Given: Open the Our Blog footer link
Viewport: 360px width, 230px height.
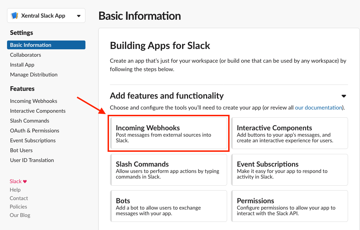Looking at the screenshot, I should click(x=20, y=215).
